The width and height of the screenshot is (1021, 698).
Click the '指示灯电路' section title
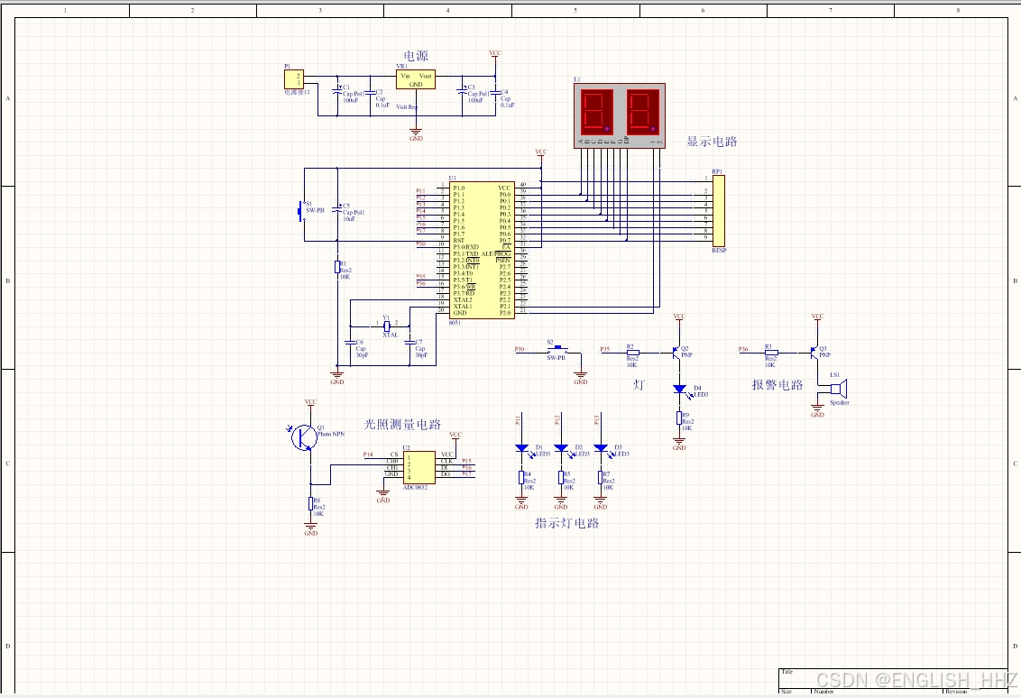click(567, 523)
